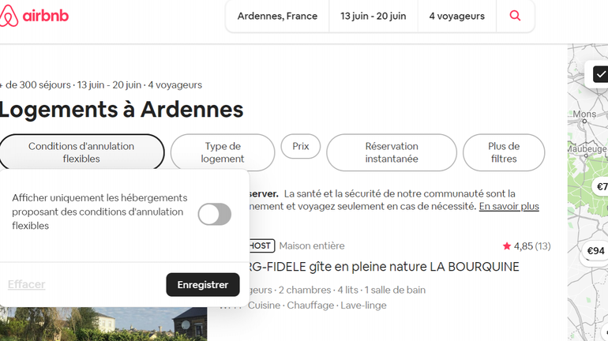
Task: Click the 4,85 (13) star rating
Action: 527,246
